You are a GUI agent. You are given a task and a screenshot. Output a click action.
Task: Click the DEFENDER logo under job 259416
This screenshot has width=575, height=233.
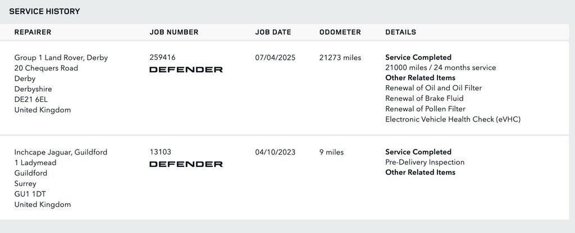point(186,69)
